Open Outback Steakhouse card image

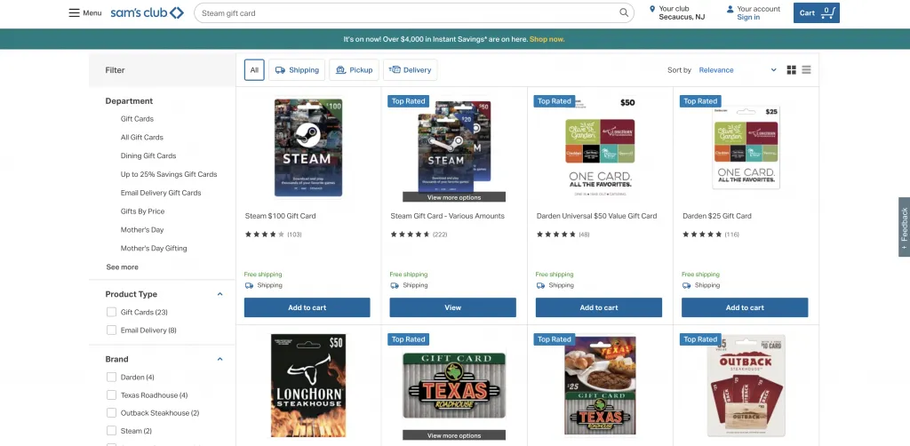pos(746,386)
